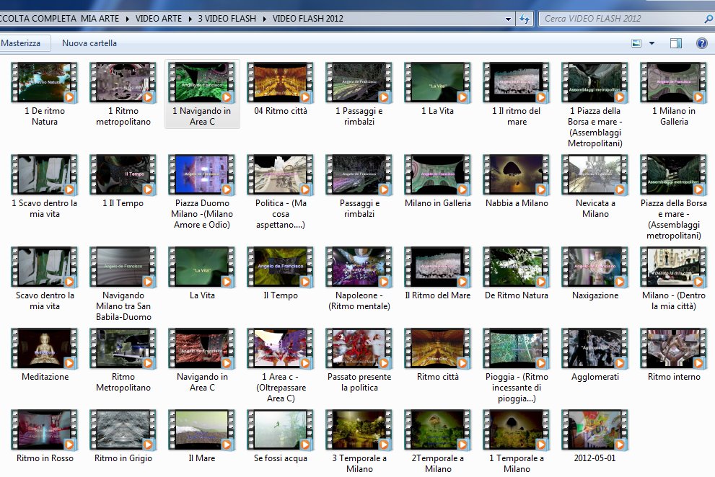Click the change view icon
The height and width of the screenshot is (477, 715).
636,43
